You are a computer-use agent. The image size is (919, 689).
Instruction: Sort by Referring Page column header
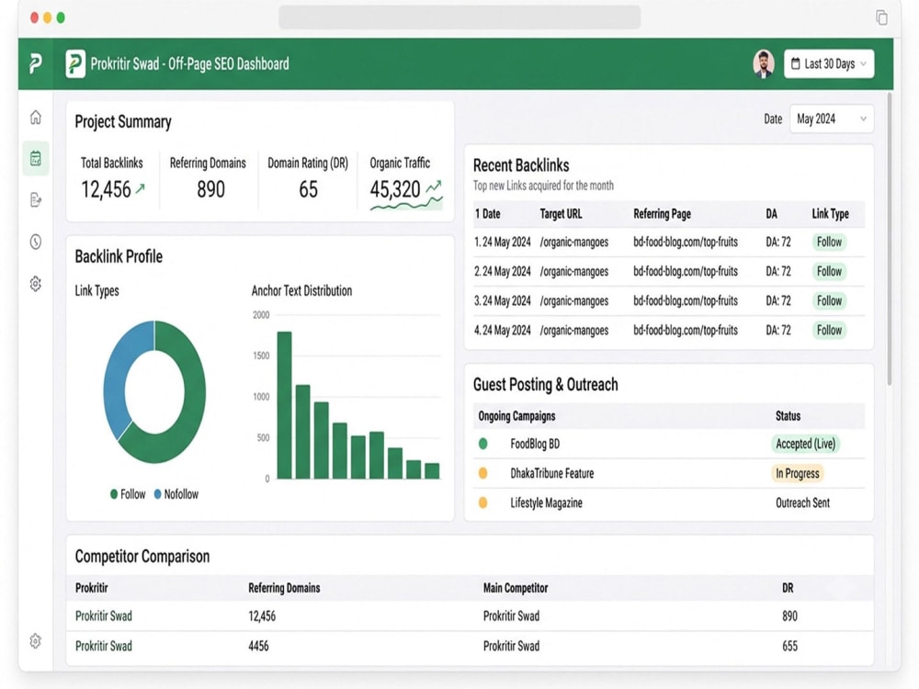662,214
